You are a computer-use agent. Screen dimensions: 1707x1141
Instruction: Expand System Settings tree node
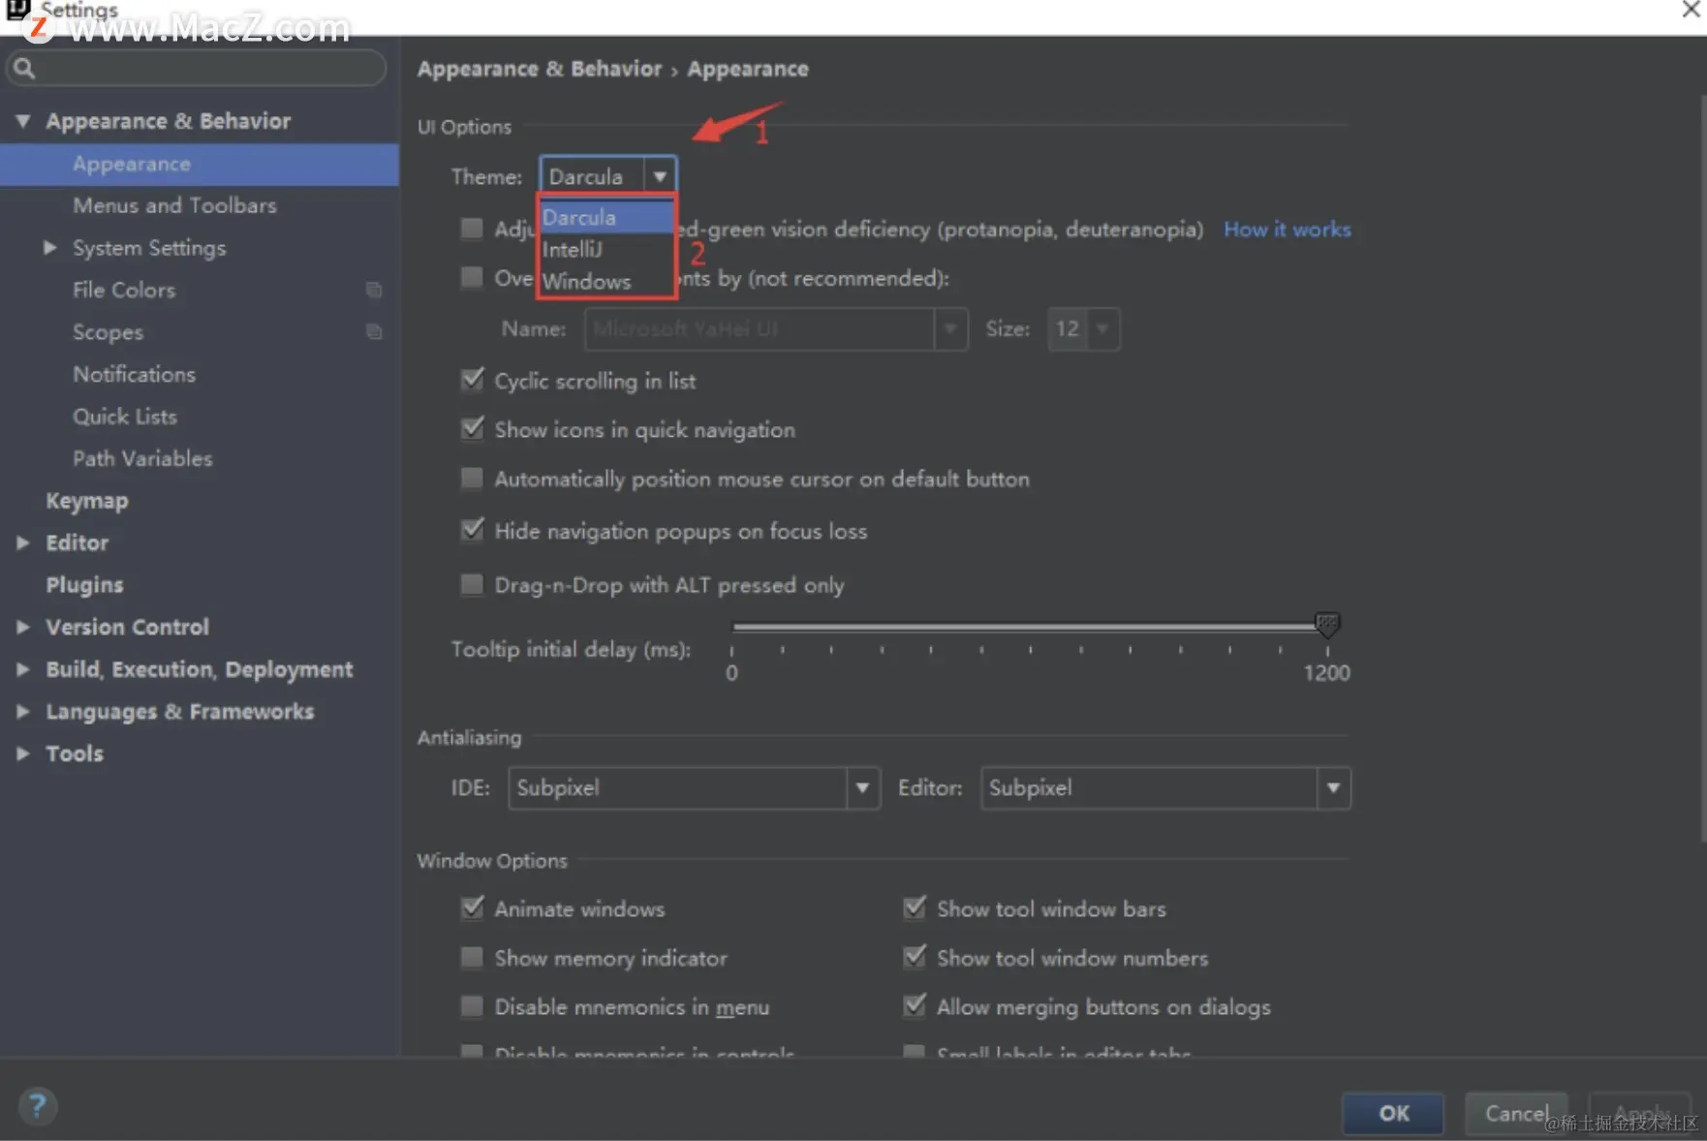point(49,248)
